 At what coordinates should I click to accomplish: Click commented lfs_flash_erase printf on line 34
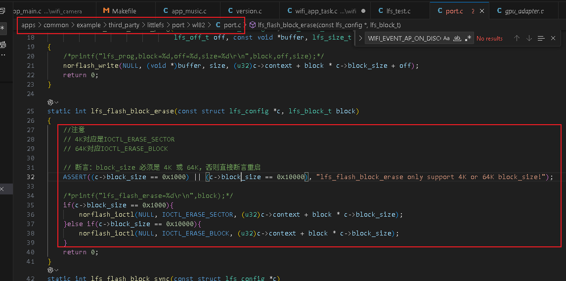(x=148, y=195)
